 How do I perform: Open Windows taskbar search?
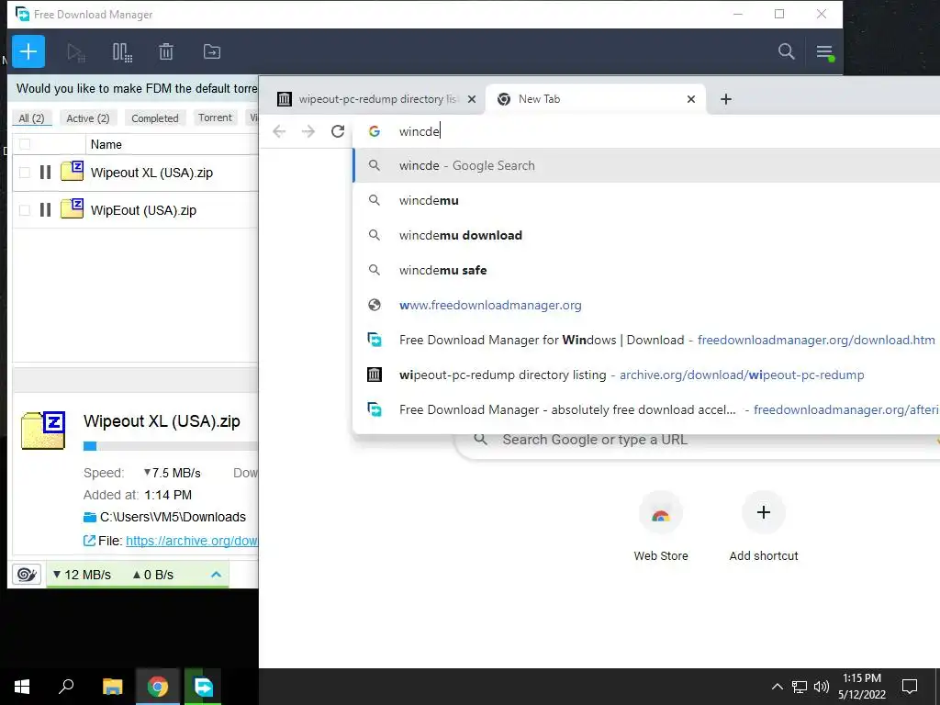pos(66,687)
